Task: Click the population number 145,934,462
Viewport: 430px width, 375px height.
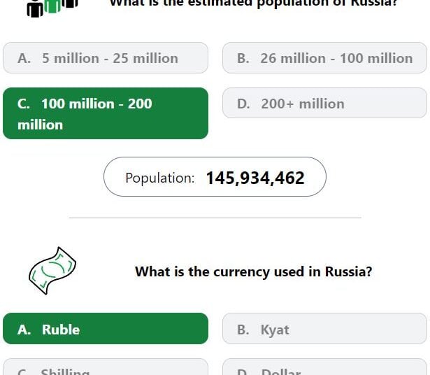Action: pyautogui.click(x=255, y=178)
